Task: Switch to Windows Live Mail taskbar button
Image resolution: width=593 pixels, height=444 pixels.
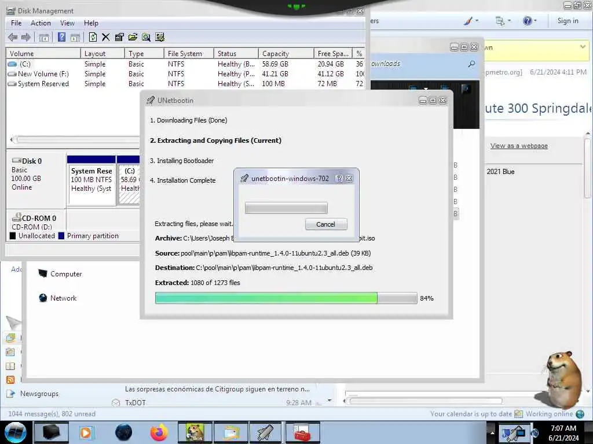Action: tap(231, 432)
